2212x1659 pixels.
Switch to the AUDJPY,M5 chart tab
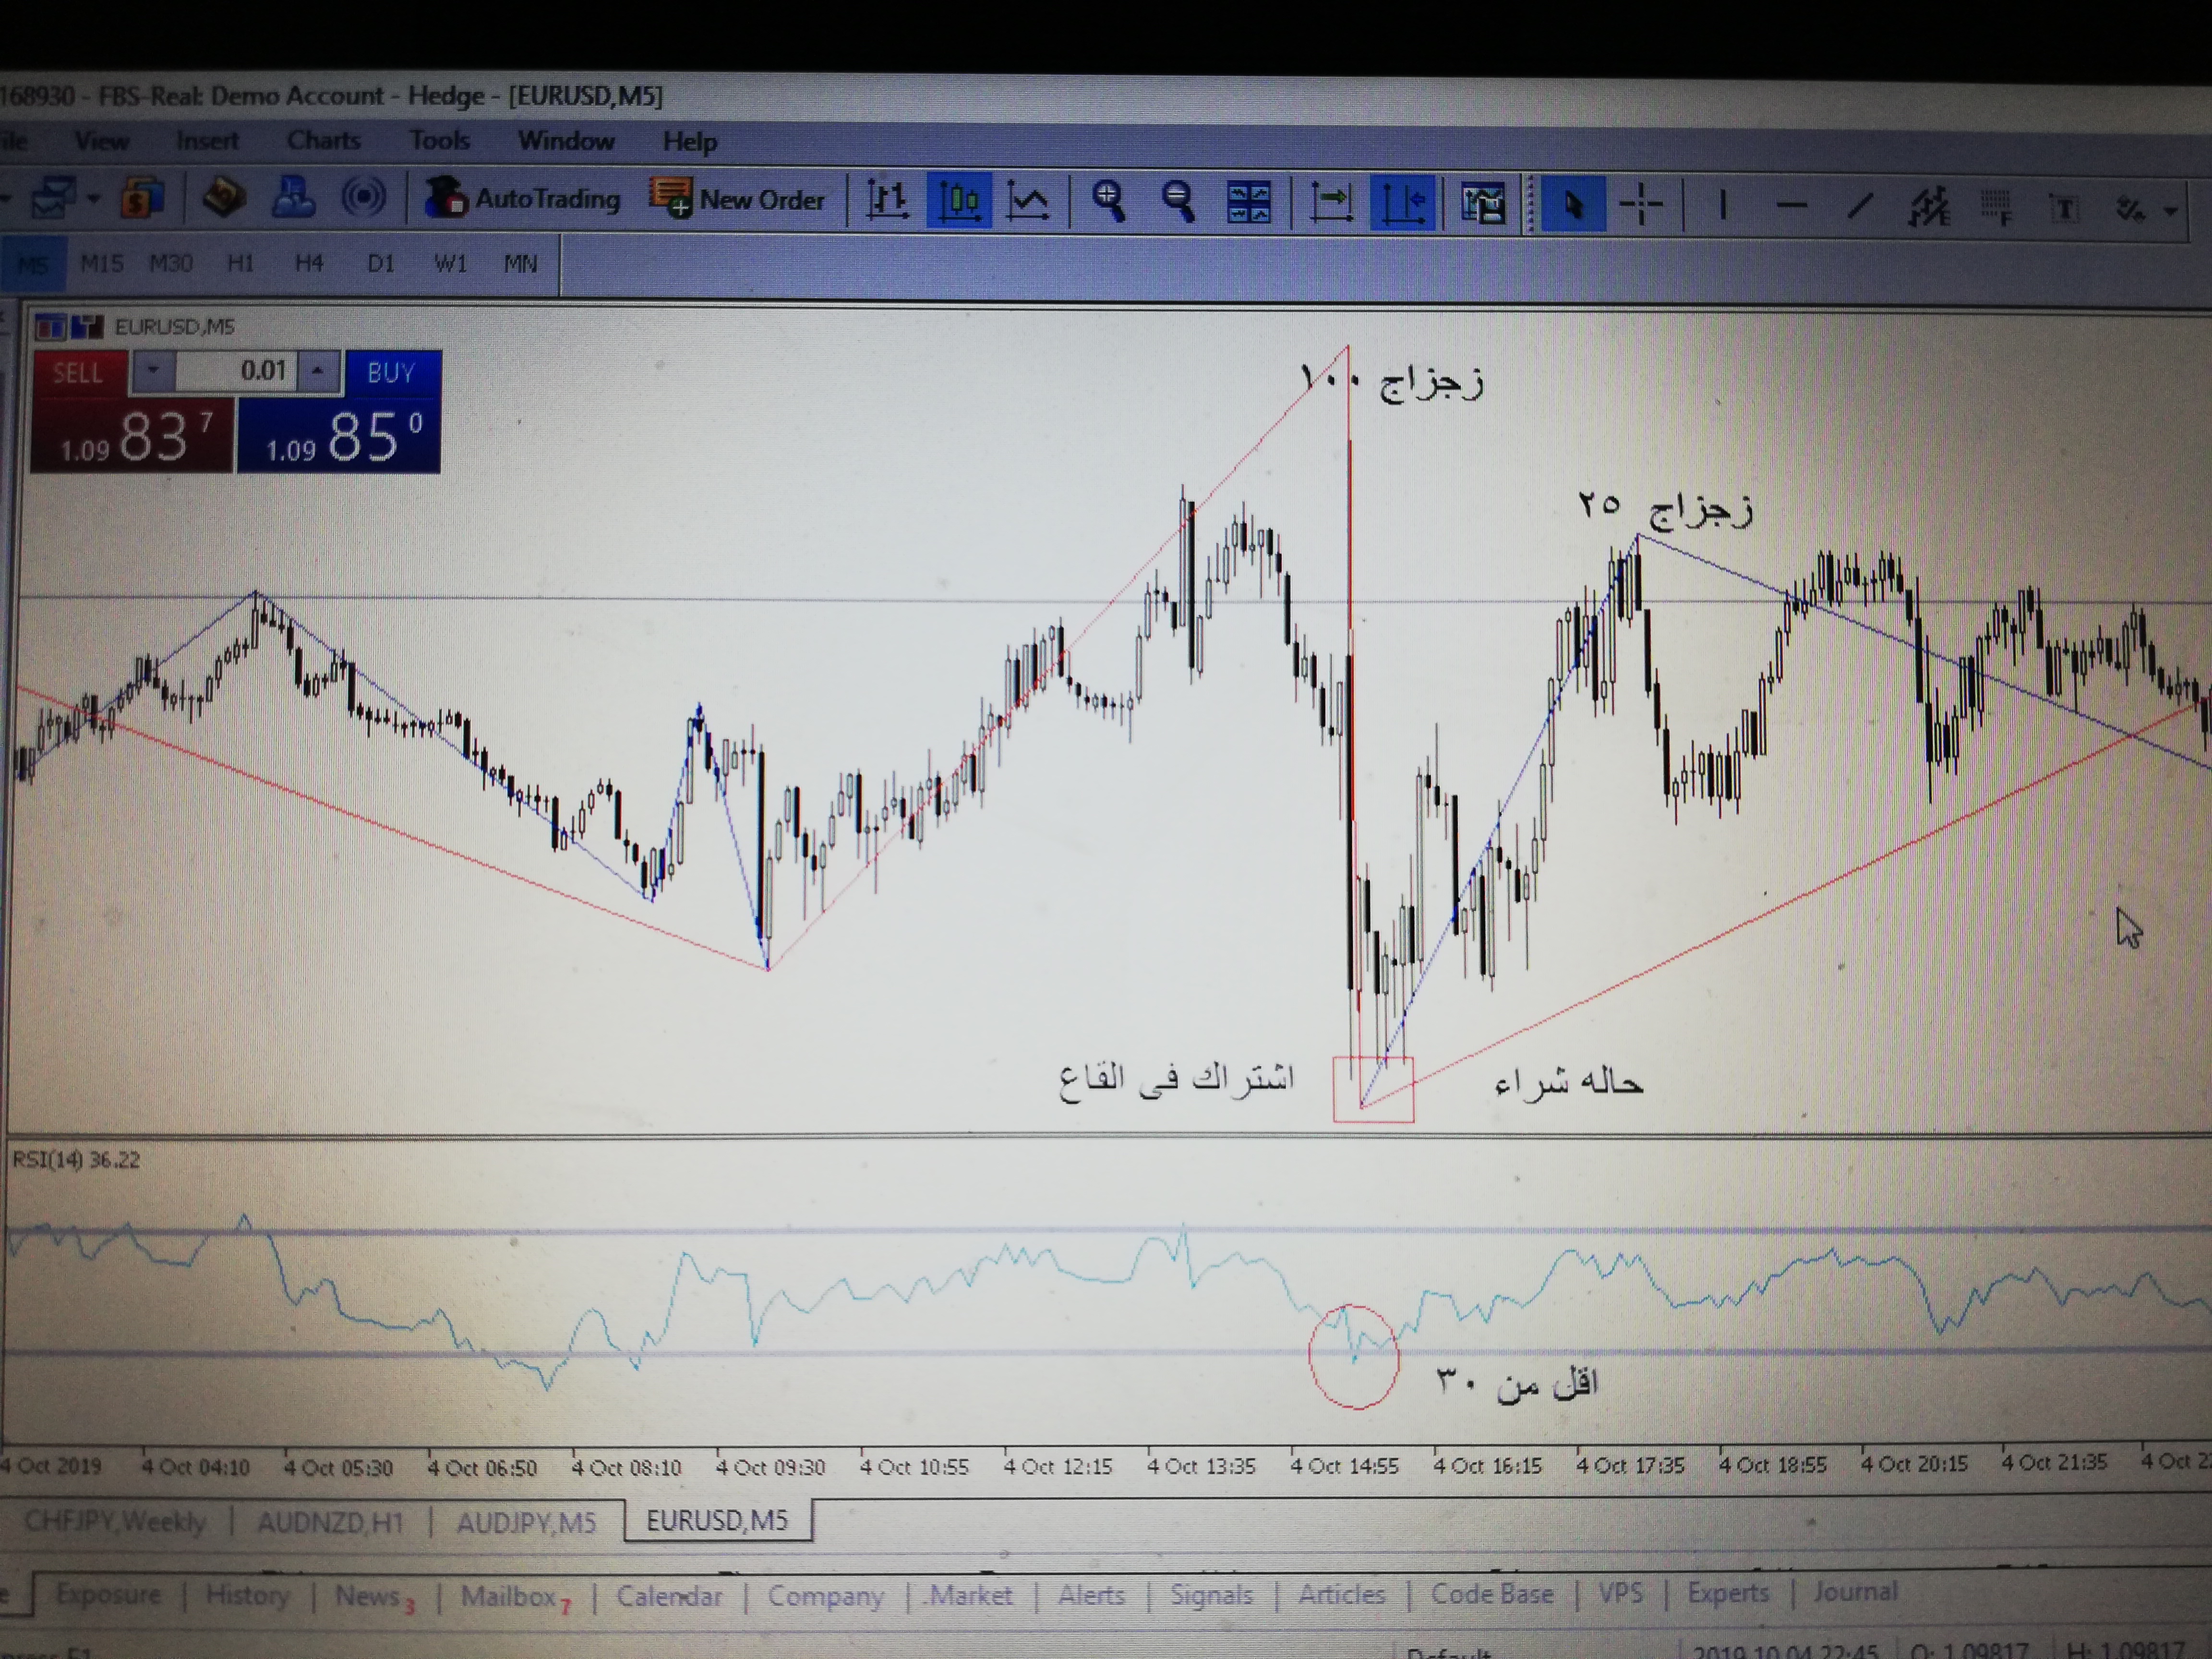(x=526, y=1522)
